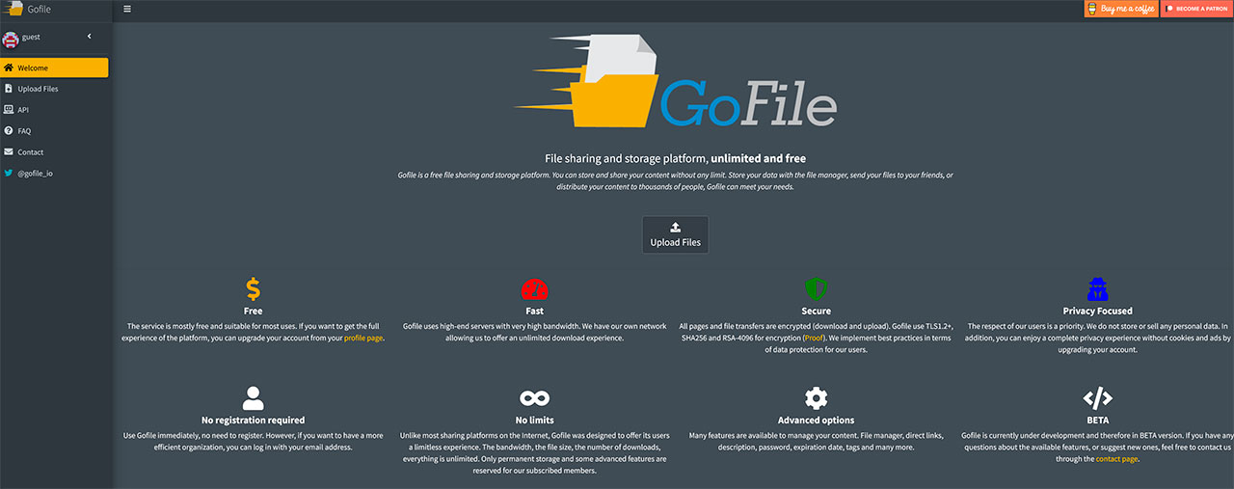Open the API sidebar entry
Screen dimensions: 1234x489
[55, 110]
